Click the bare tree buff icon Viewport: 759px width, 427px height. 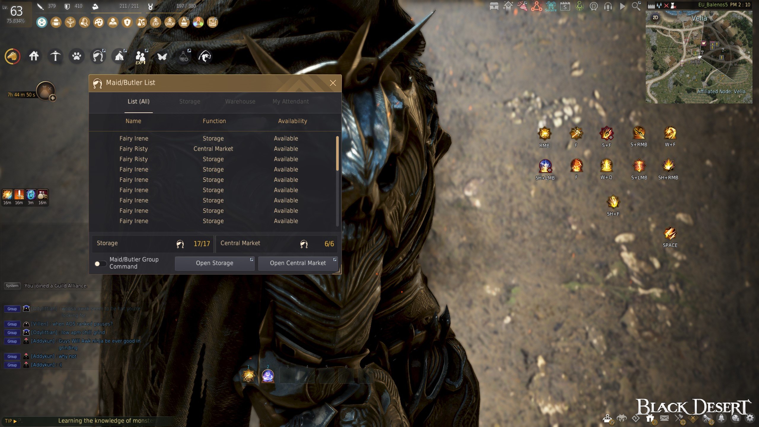(70, 22)
